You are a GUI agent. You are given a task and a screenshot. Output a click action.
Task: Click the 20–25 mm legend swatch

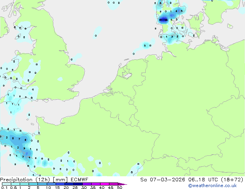[69, 184]
